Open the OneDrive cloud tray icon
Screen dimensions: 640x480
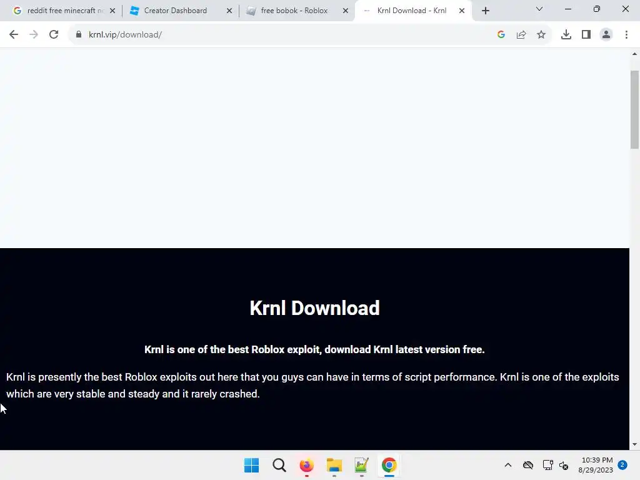(x=527, y=465)
